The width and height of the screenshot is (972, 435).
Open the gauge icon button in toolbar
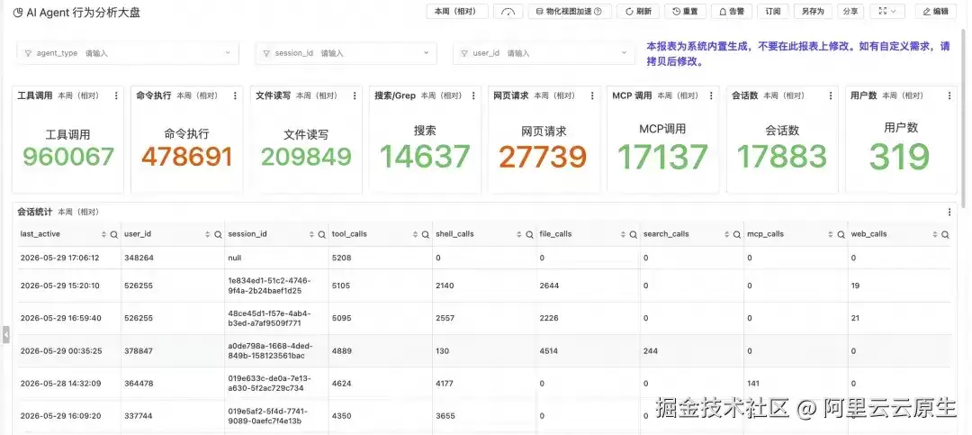508,11
